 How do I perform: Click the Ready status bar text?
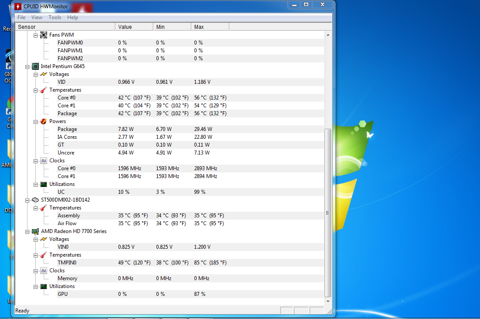pos(22,311)
